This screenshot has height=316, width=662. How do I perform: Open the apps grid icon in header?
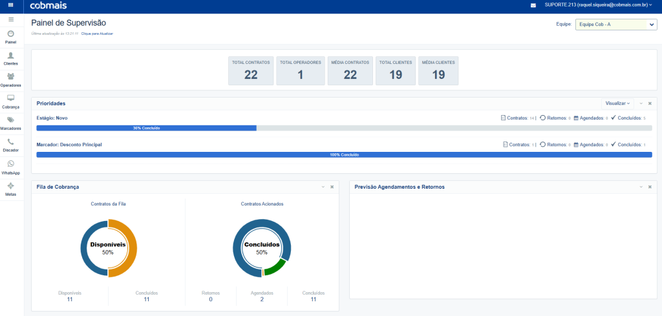tap(11, 5)
